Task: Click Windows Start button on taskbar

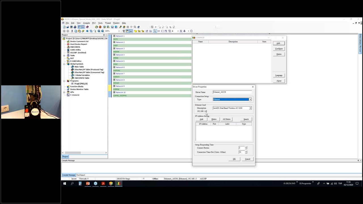Action: pyautogui.click(x=65, y=184)
